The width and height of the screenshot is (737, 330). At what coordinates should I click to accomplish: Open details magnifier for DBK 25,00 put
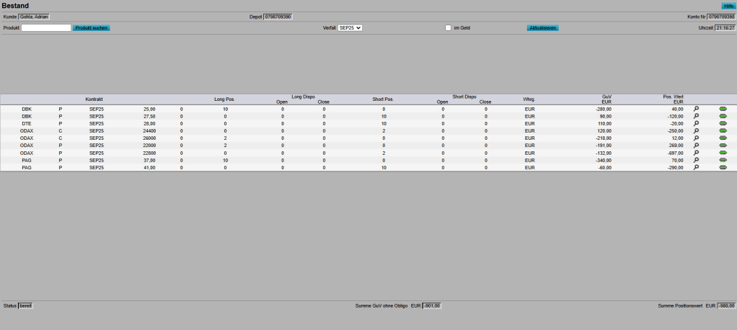tap(697, 109)
